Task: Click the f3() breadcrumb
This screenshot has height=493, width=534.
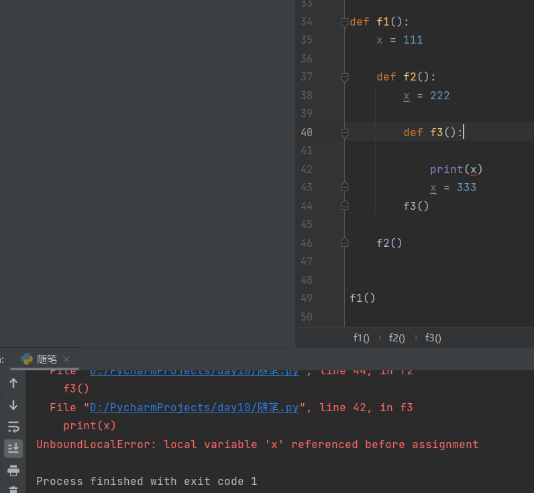Action: (x=433, y=338)
